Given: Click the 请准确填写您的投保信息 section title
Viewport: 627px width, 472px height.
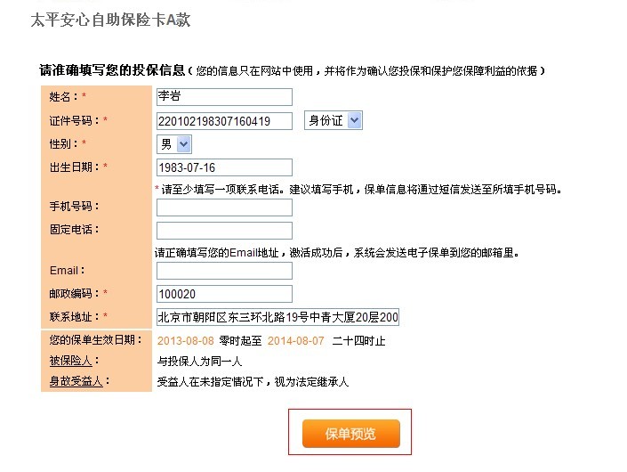Looking at the screenshot, I should (x=112, y=70).
